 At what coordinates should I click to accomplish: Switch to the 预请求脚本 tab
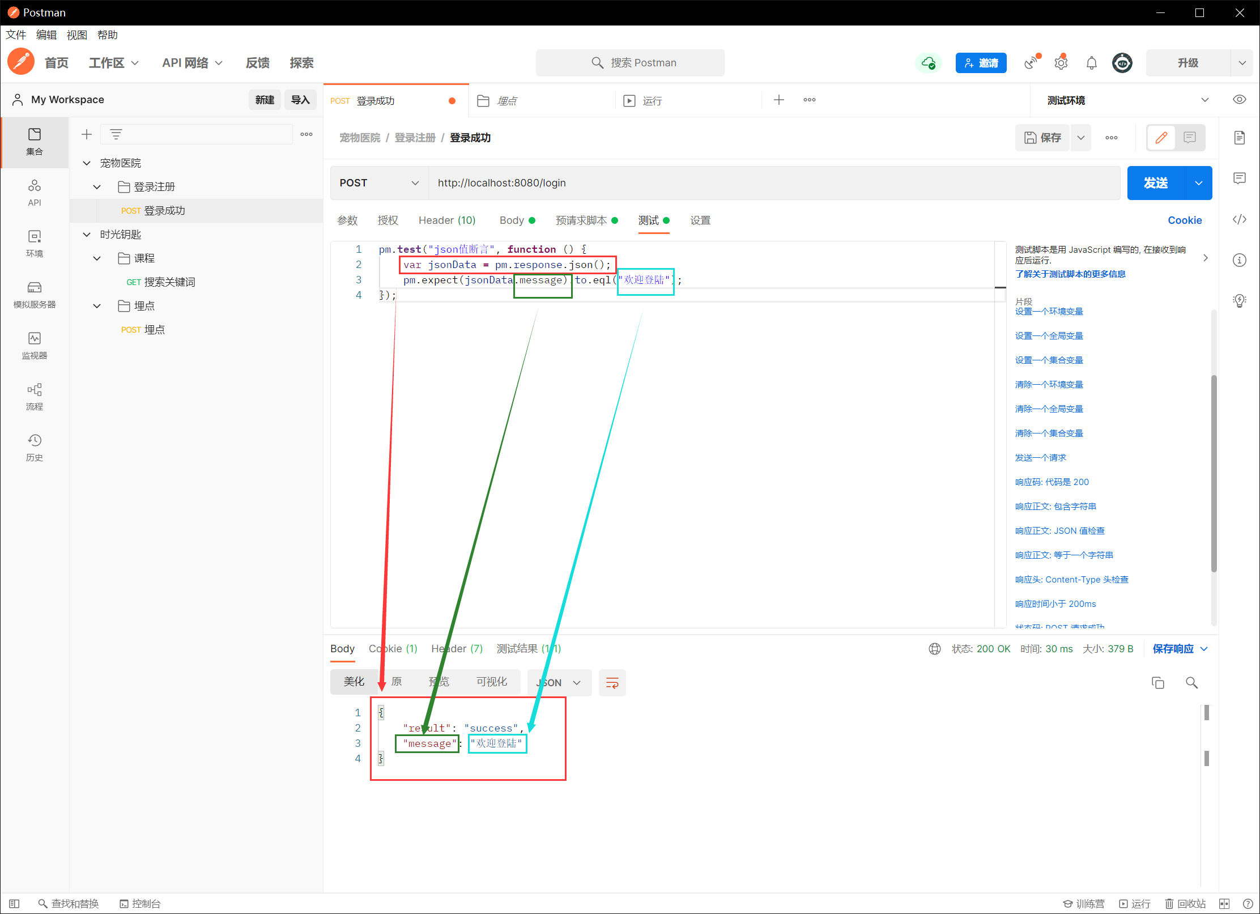581,220
